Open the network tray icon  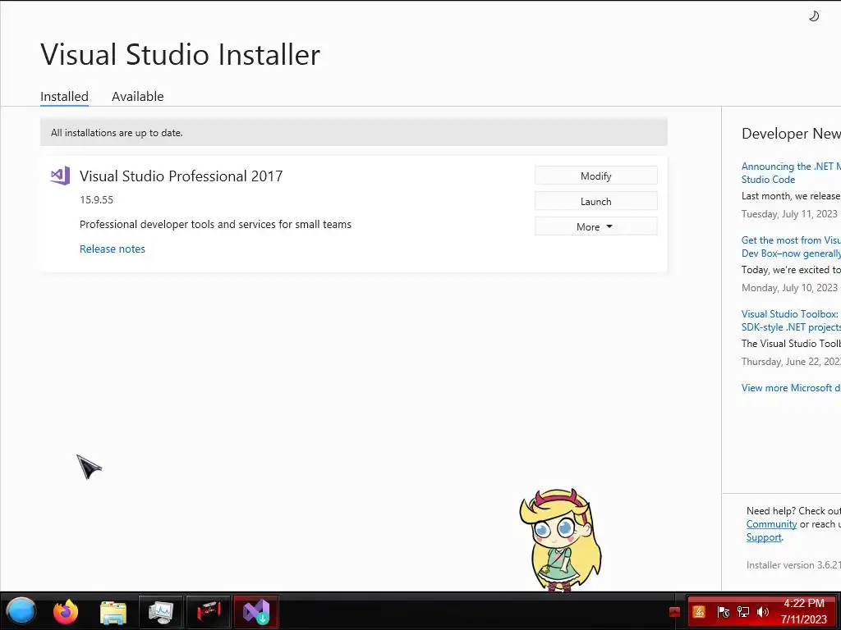point(742,612)
